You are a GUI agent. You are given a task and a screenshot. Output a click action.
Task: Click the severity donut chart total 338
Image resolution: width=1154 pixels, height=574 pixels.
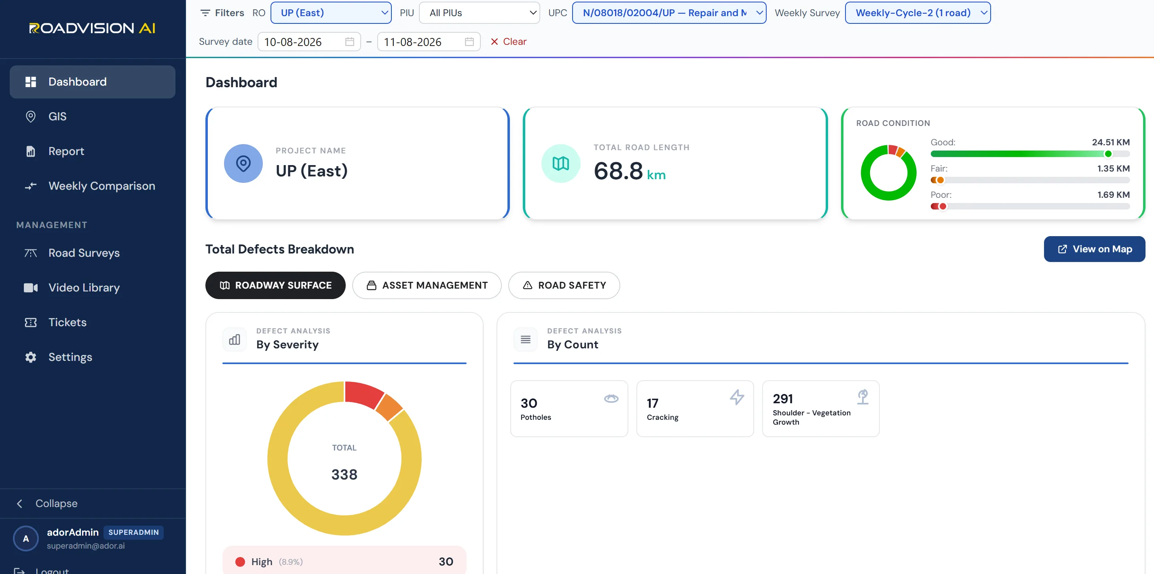[x=344, y=474]
